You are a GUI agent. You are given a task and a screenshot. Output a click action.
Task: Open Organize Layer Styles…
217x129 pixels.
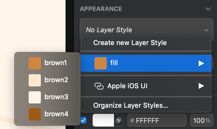click(130, 106)
